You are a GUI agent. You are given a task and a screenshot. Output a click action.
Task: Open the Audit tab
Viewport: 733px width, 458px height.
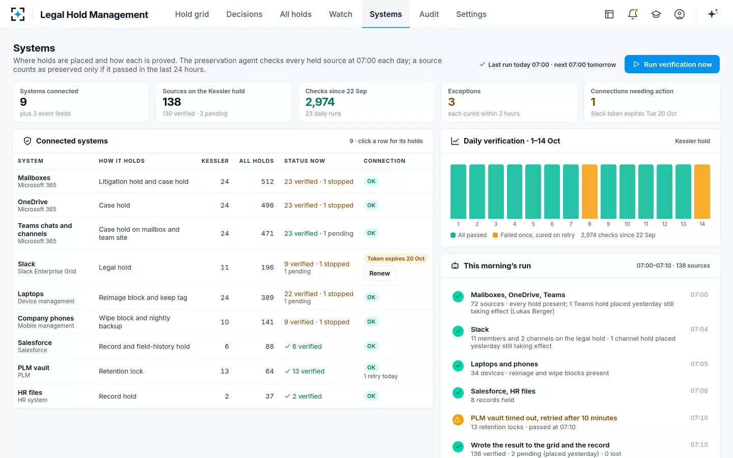click(x=429, y=14)
